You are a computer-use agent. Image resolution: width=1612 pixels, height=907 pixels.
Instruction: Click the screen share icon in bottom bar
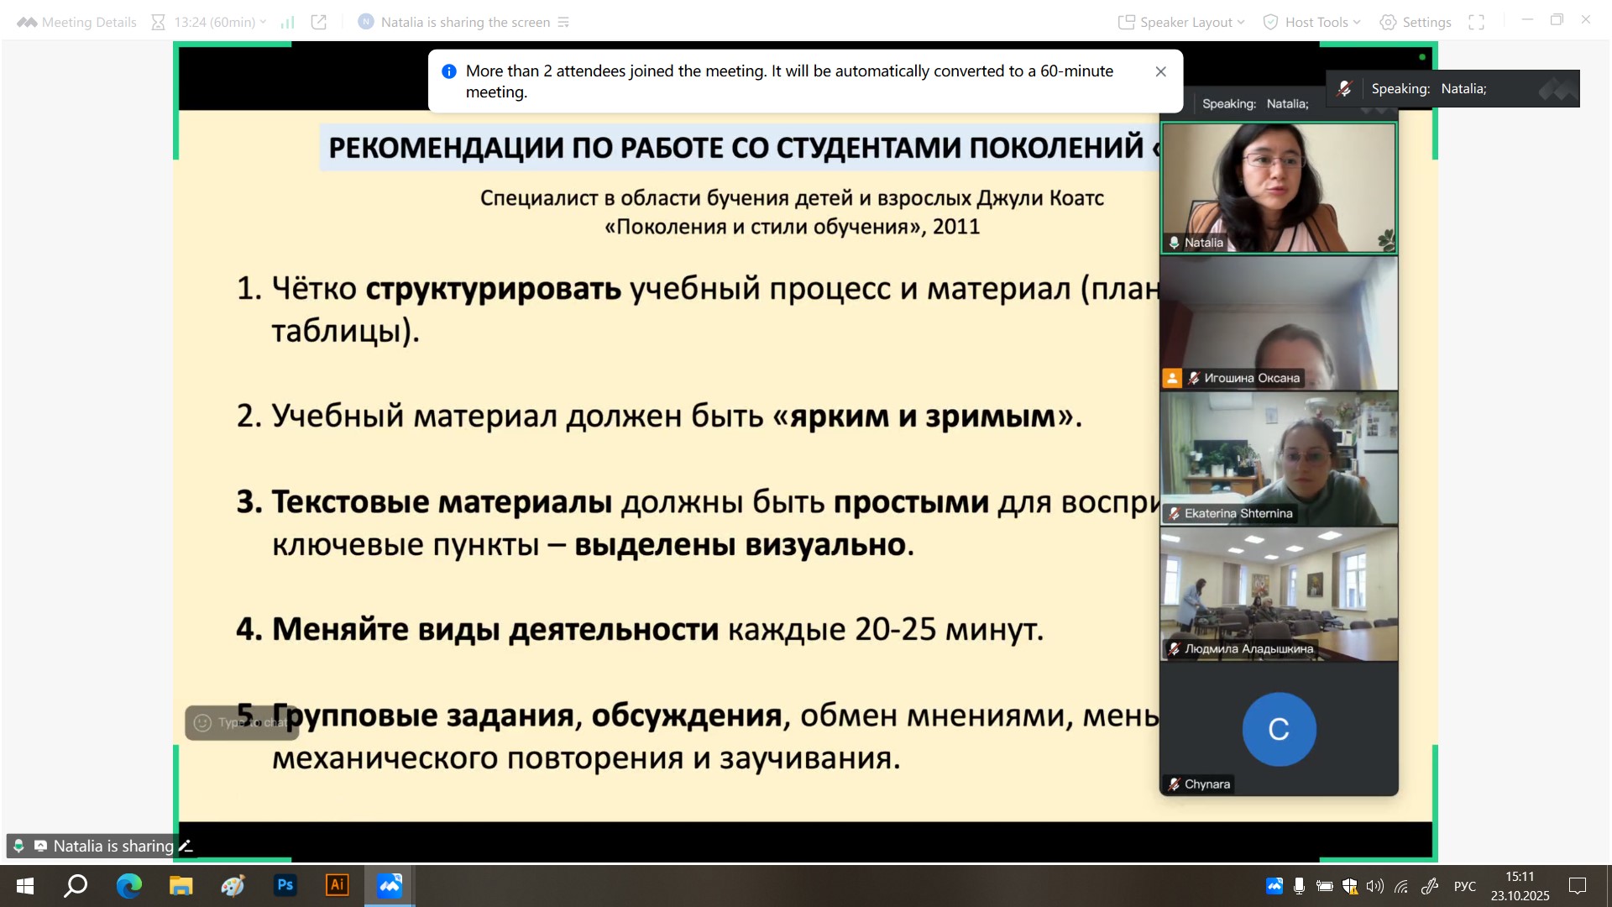pyautogui.click(x=39, y=846)
